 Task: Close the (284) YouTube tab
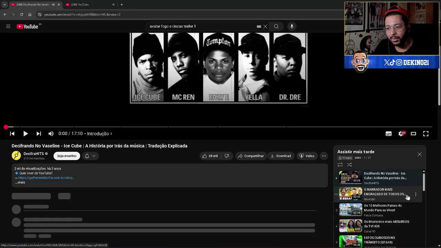point(113,4)
